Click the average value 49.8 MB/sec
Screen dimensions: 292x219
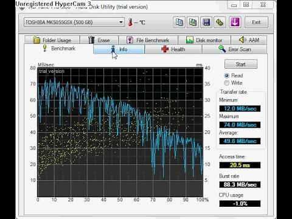240,141
